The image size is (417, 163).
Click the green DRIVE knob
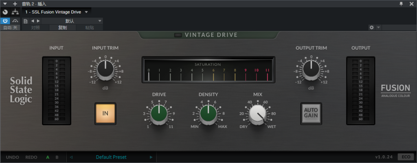click(x=159, y=114)
